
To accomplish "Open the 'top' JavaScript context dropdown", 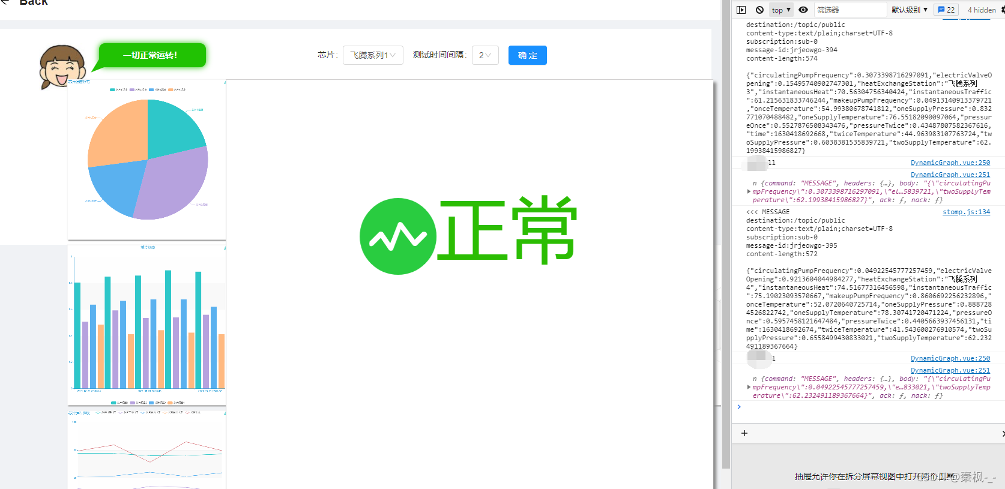I will (x=780, y=10).
